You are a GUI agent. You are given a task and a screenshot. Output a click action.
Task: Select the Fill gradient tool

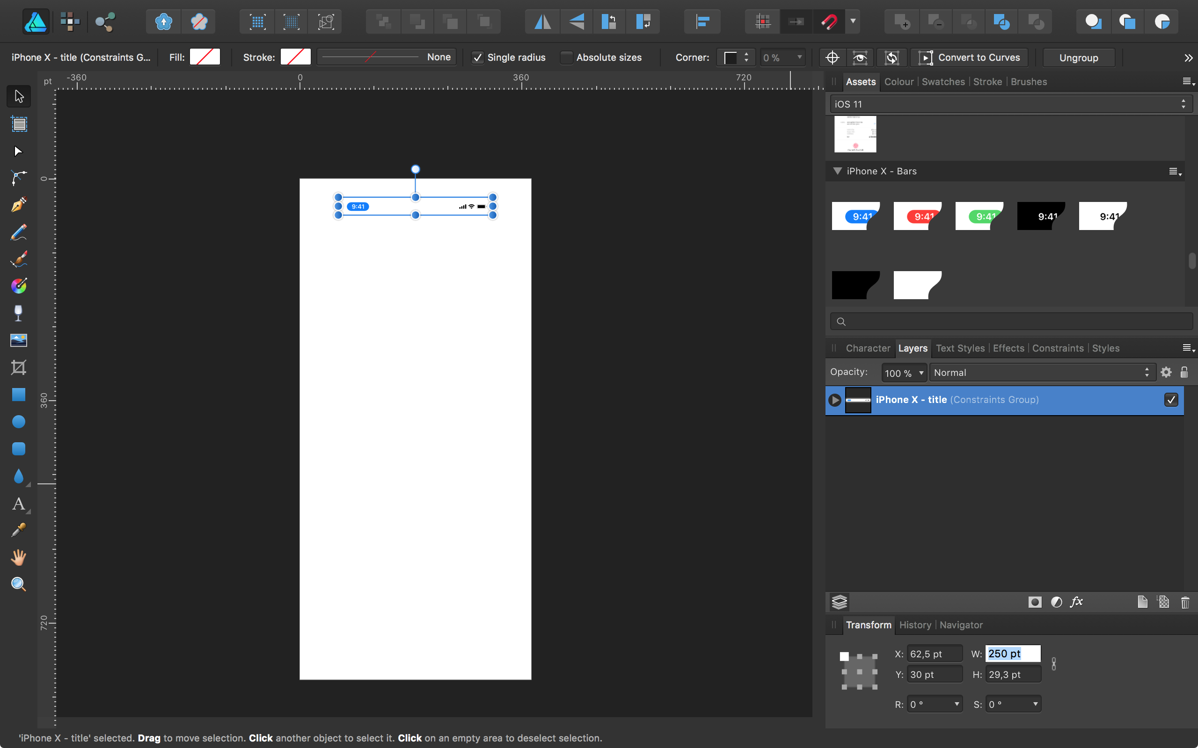click(x=19, y=286)
